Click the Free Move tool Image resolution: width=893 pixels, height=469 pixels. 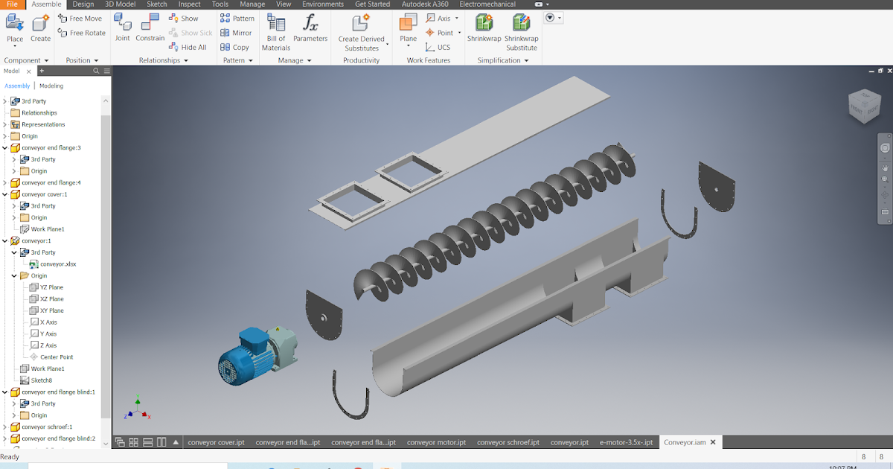click(x=80, y=18)
